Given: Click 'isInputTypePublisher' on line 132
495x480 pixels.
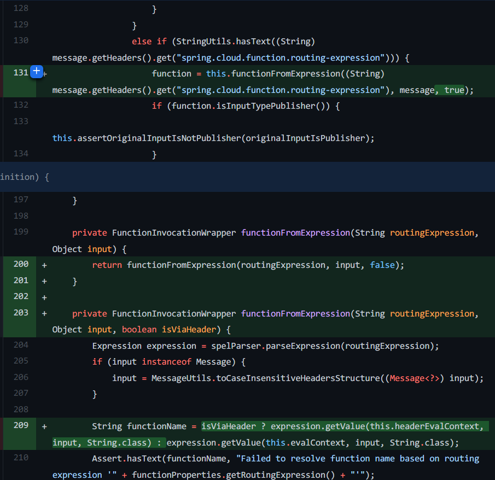Looking at the screenshot, I should tap(265, 106).
